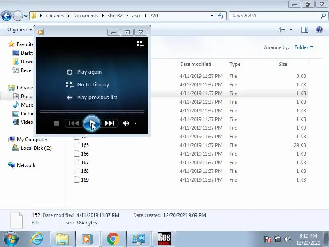Open Resource Hacker from taskbar
Screen dimensions: 329x247
164,239
